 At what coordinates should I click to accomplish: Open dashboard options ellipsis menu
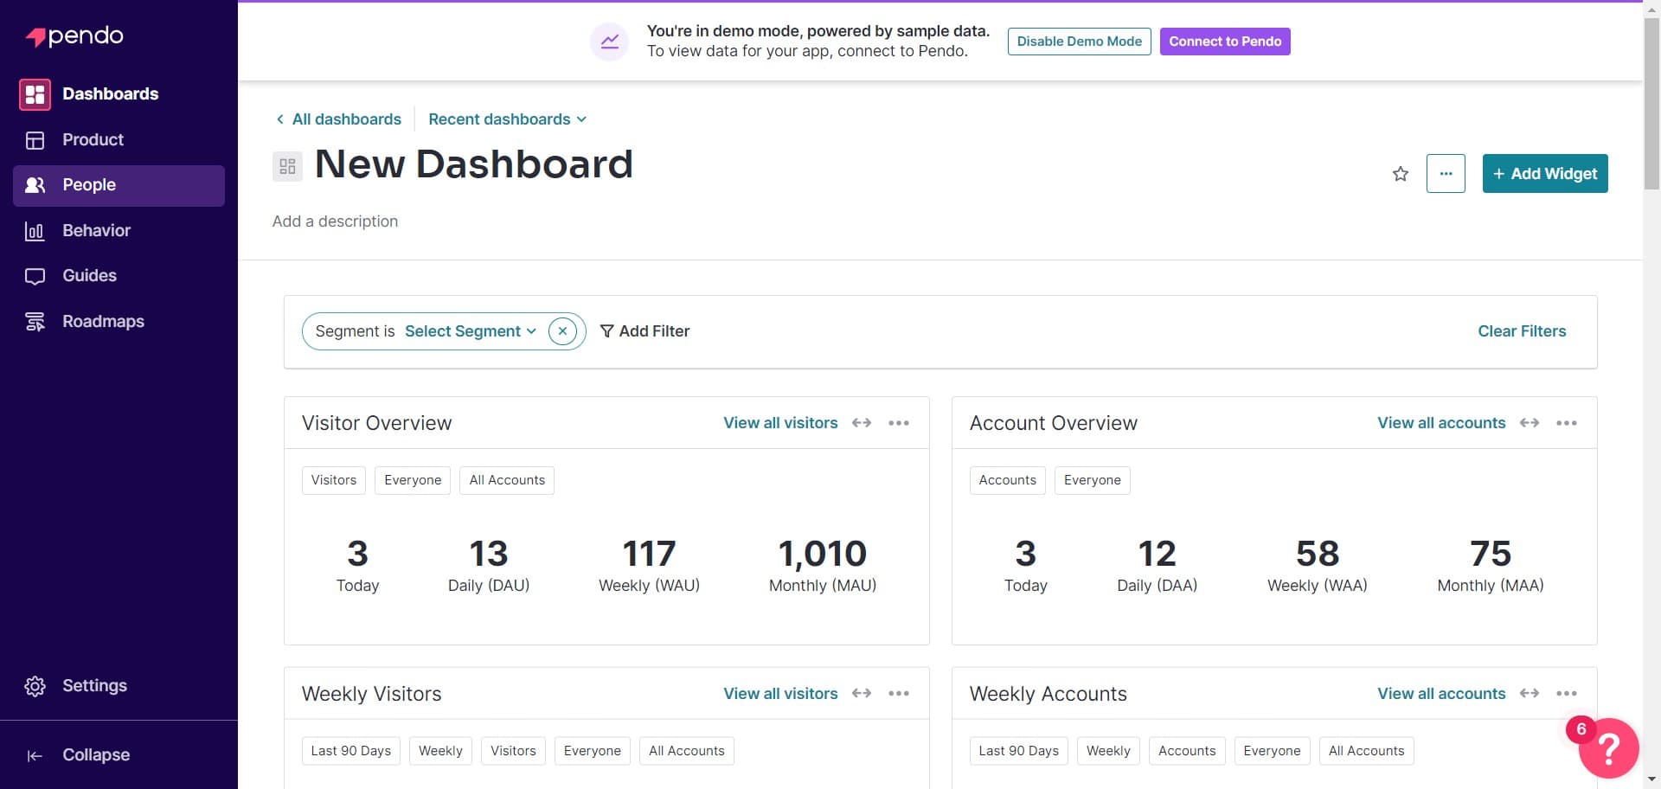1445,174
